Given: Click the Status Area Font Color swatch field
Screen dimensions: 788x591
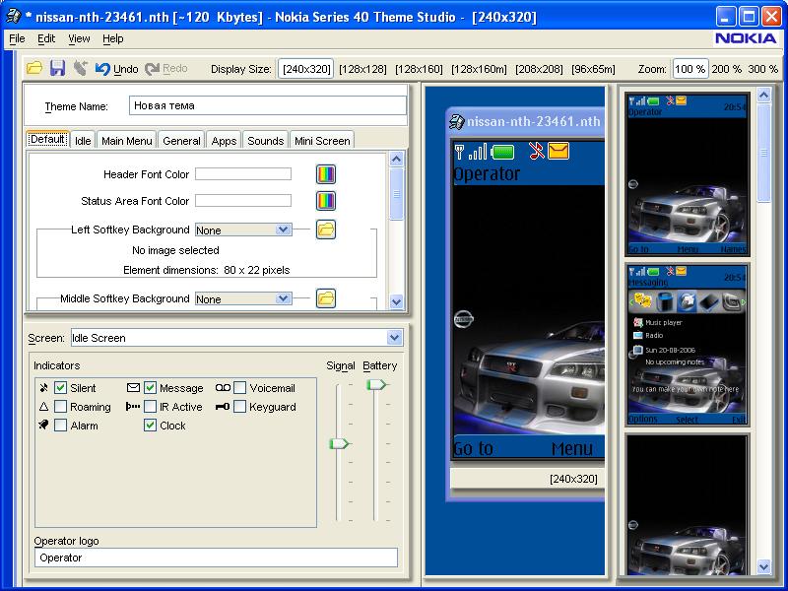Looking at the screenshot, I should [x=243, y=201].
